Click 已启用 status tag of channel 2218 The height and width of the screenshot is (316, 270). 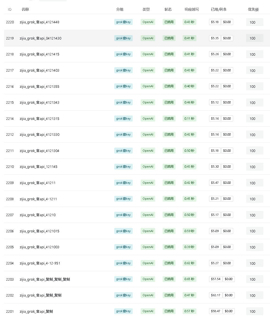point(169,54)
